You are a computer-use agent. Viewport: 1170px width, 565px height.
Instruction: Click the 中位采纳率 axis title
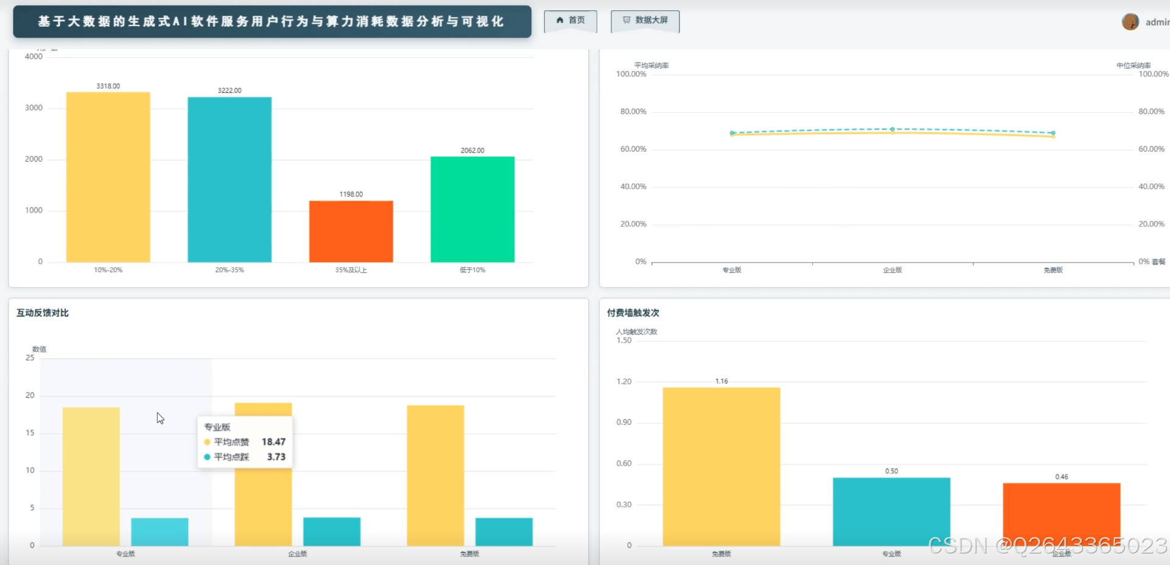click(x=1133, y=66)
